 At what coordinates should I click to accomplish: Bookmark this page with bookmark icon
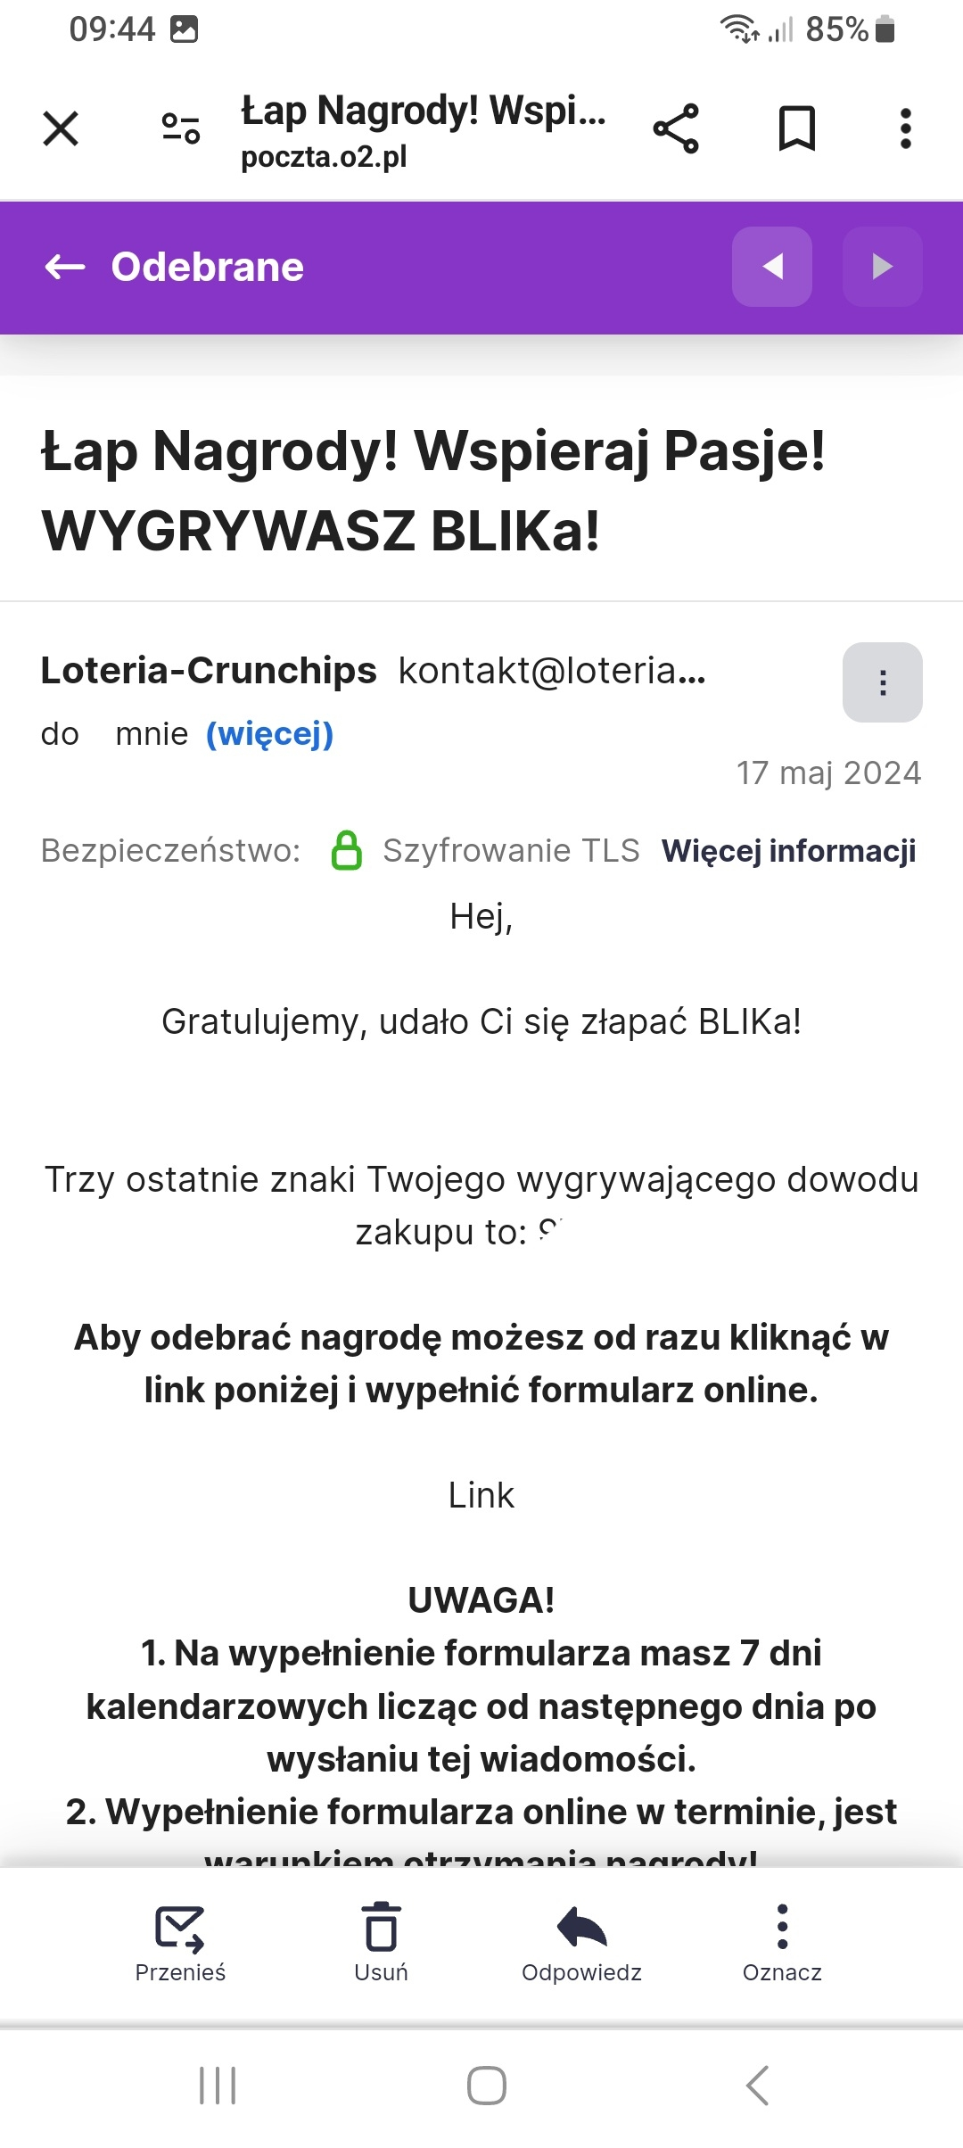[x=797, y=128]
